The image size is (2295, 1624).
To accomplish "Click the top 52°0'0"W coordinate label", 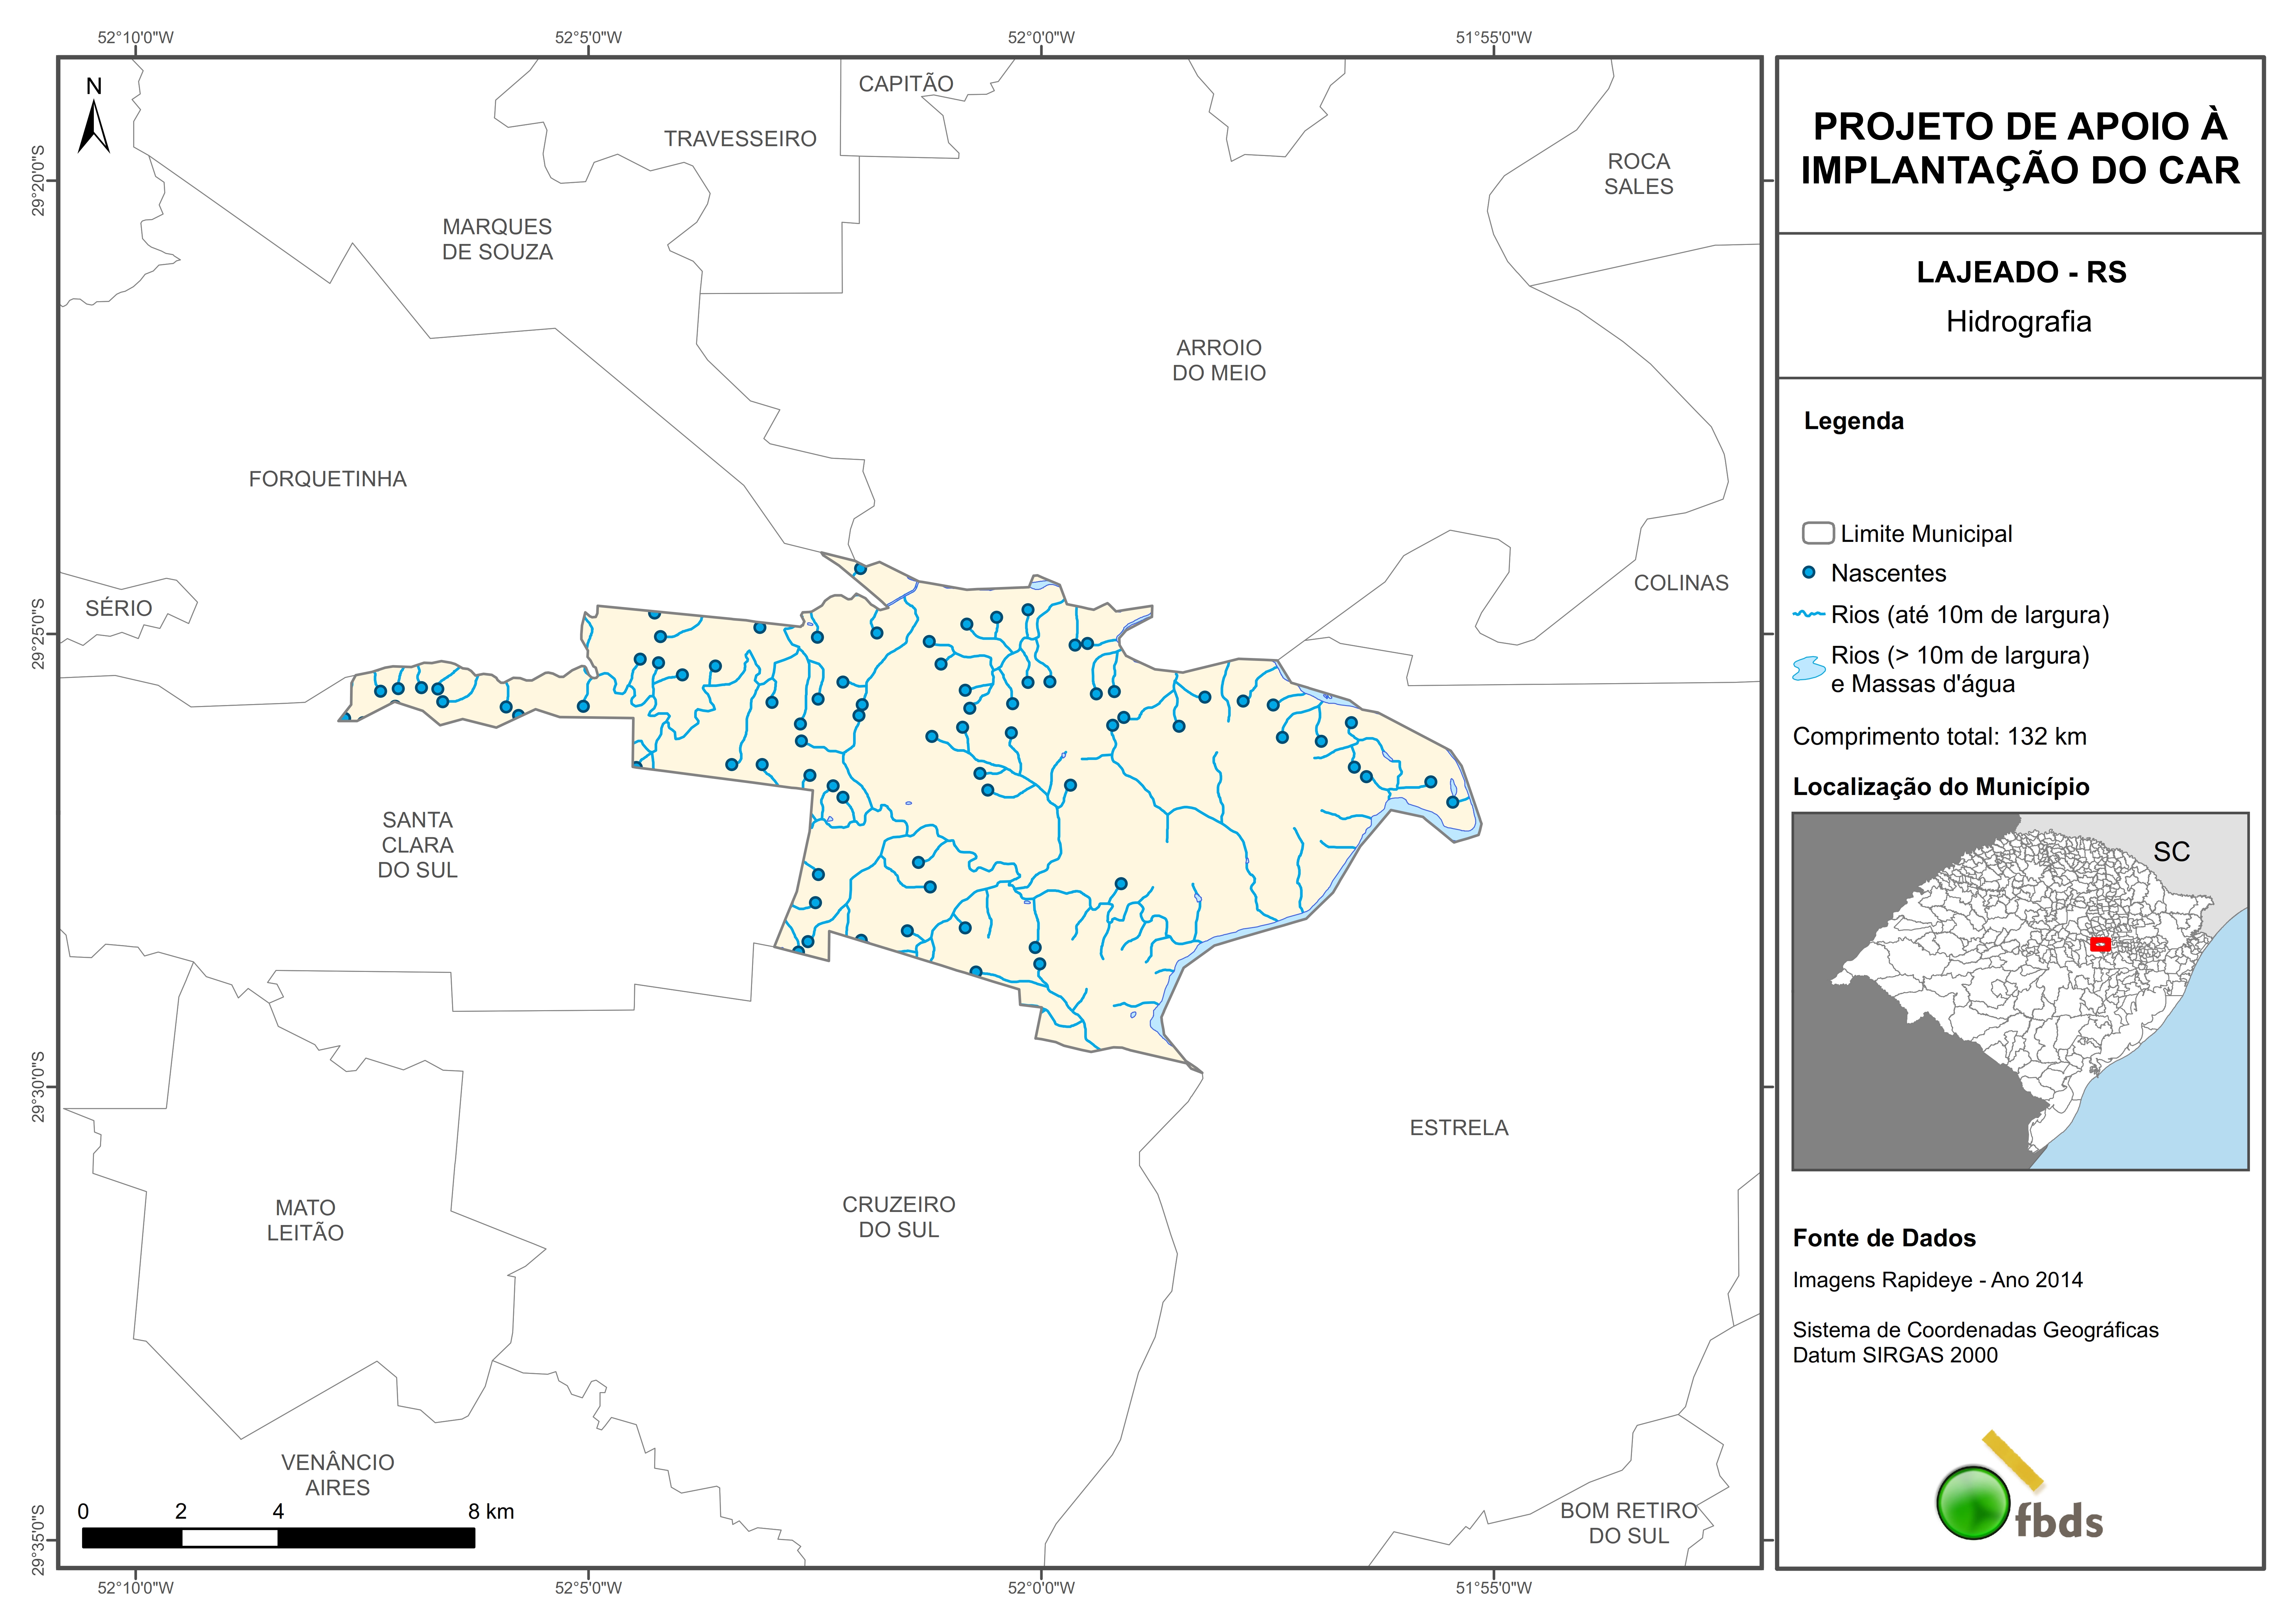I will 1041,38.
